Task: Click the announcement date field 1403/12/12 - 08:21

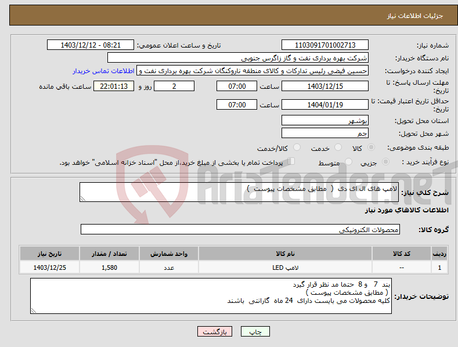Action: tap(91, 45)
